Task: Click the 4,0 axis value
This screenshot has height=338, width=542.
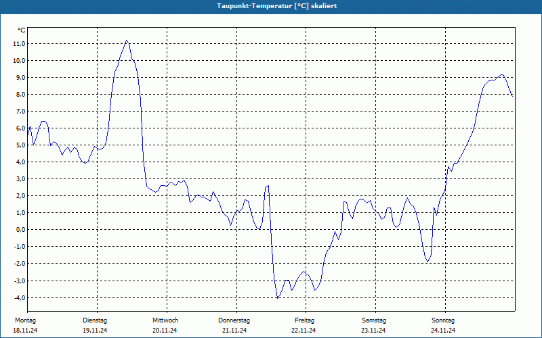Action: pyautogui.click(x=20, y=162)
